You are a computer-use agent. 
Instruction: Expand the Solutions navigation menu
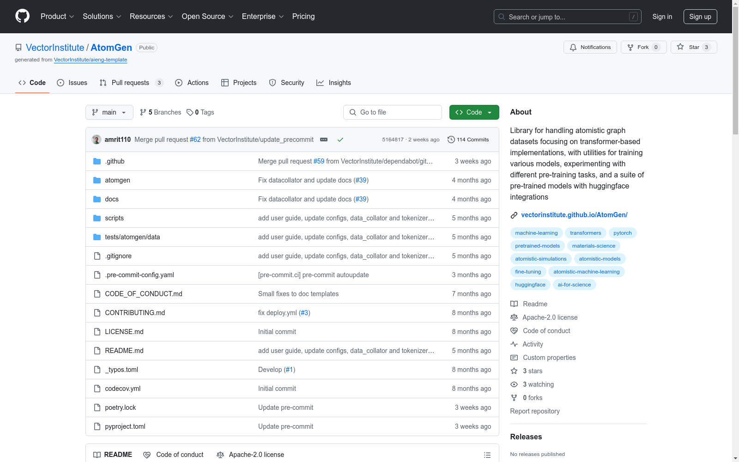[x=102, y=17]
